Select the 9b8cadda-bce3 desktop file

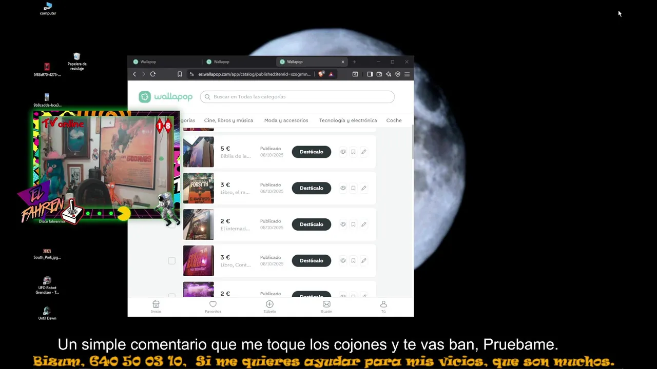click(x=47, y=100)
